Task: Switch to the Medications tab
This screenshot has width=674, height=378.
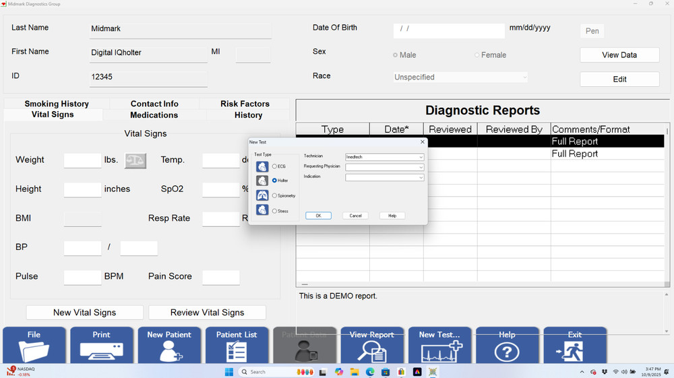Action: point(154,115)
